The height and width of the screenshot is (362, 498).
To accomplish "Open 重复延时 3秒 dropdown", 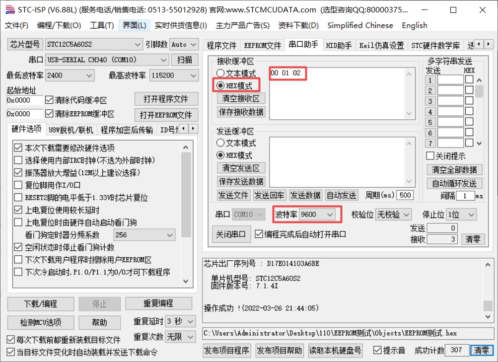I will (x=180, y=321).
